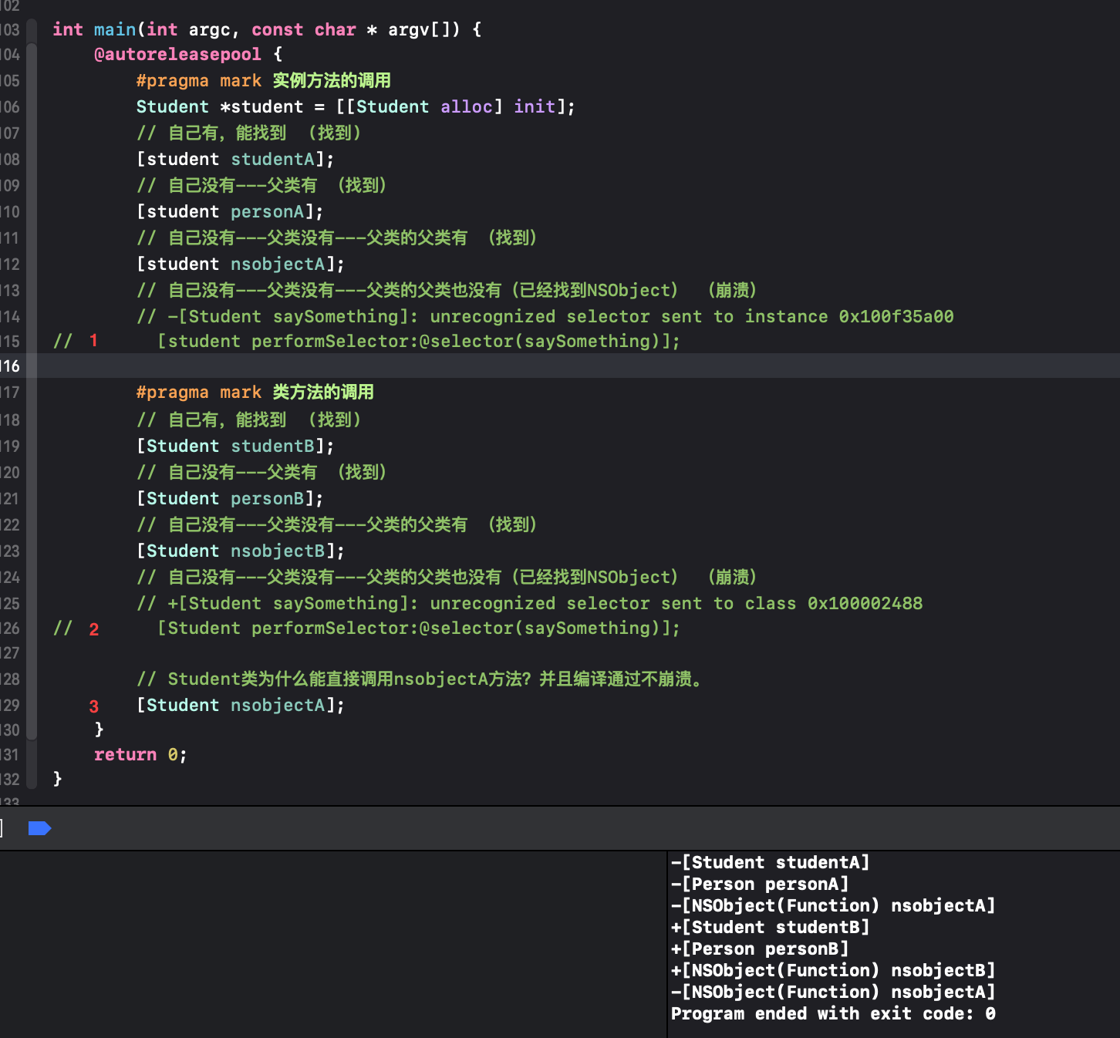This screenshot has width=1120, height=1038.
Task: Click the 'Student *student = [[Student alloc] init];' line
Action: click(x=356, y=106)
